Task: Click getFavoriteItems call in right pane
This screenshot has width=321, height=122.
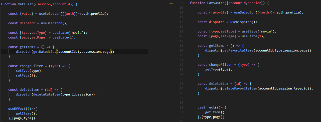Action: pyautogui.click(x=238, y=50)
